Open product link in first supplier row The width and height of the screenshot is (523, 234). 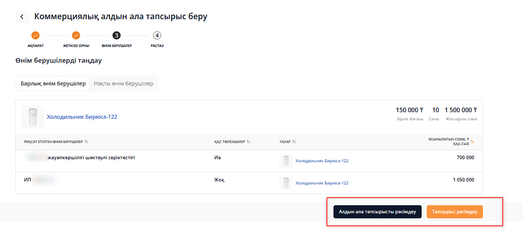click(x=322, y=161)
